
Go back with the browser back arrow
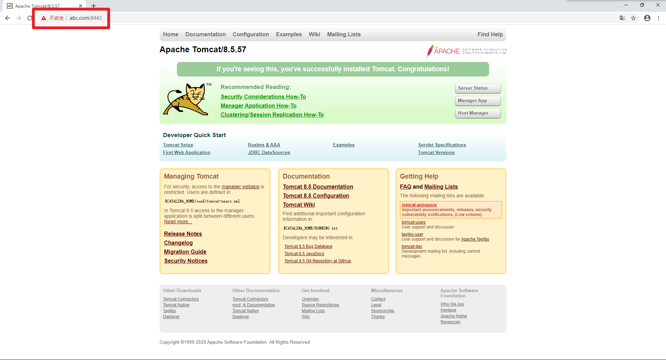coord(8,18)
